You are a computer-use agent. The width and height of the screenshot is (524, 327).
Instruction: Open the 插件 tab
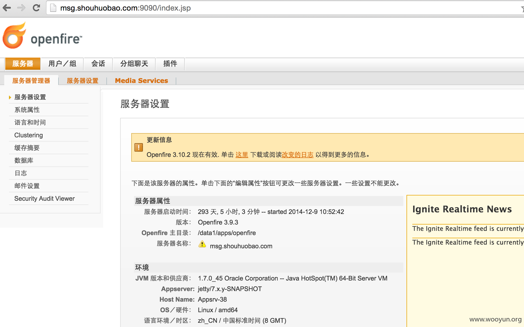tap(170, 64)
